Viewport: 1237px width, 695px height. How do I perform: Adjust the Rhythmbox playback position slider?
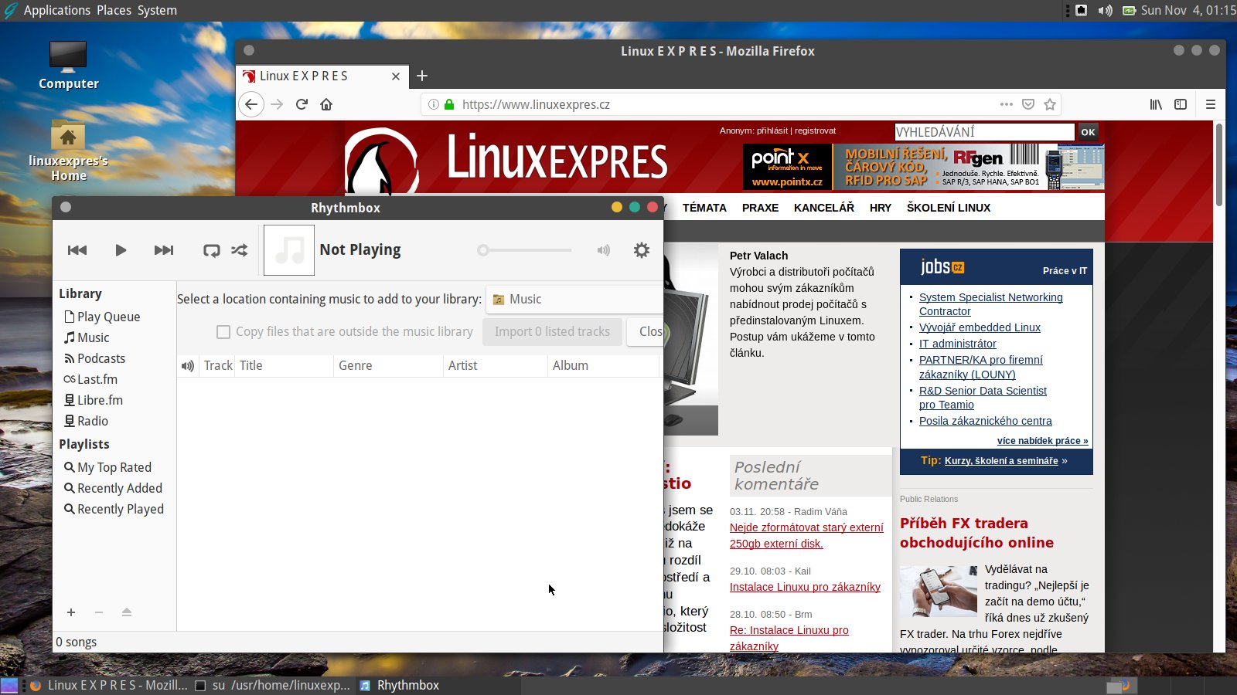tap(525, 250)
